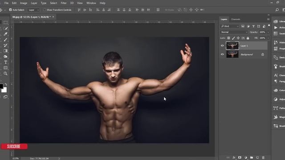Open the Move tool preset picker arrow

[x=5, y=10]
